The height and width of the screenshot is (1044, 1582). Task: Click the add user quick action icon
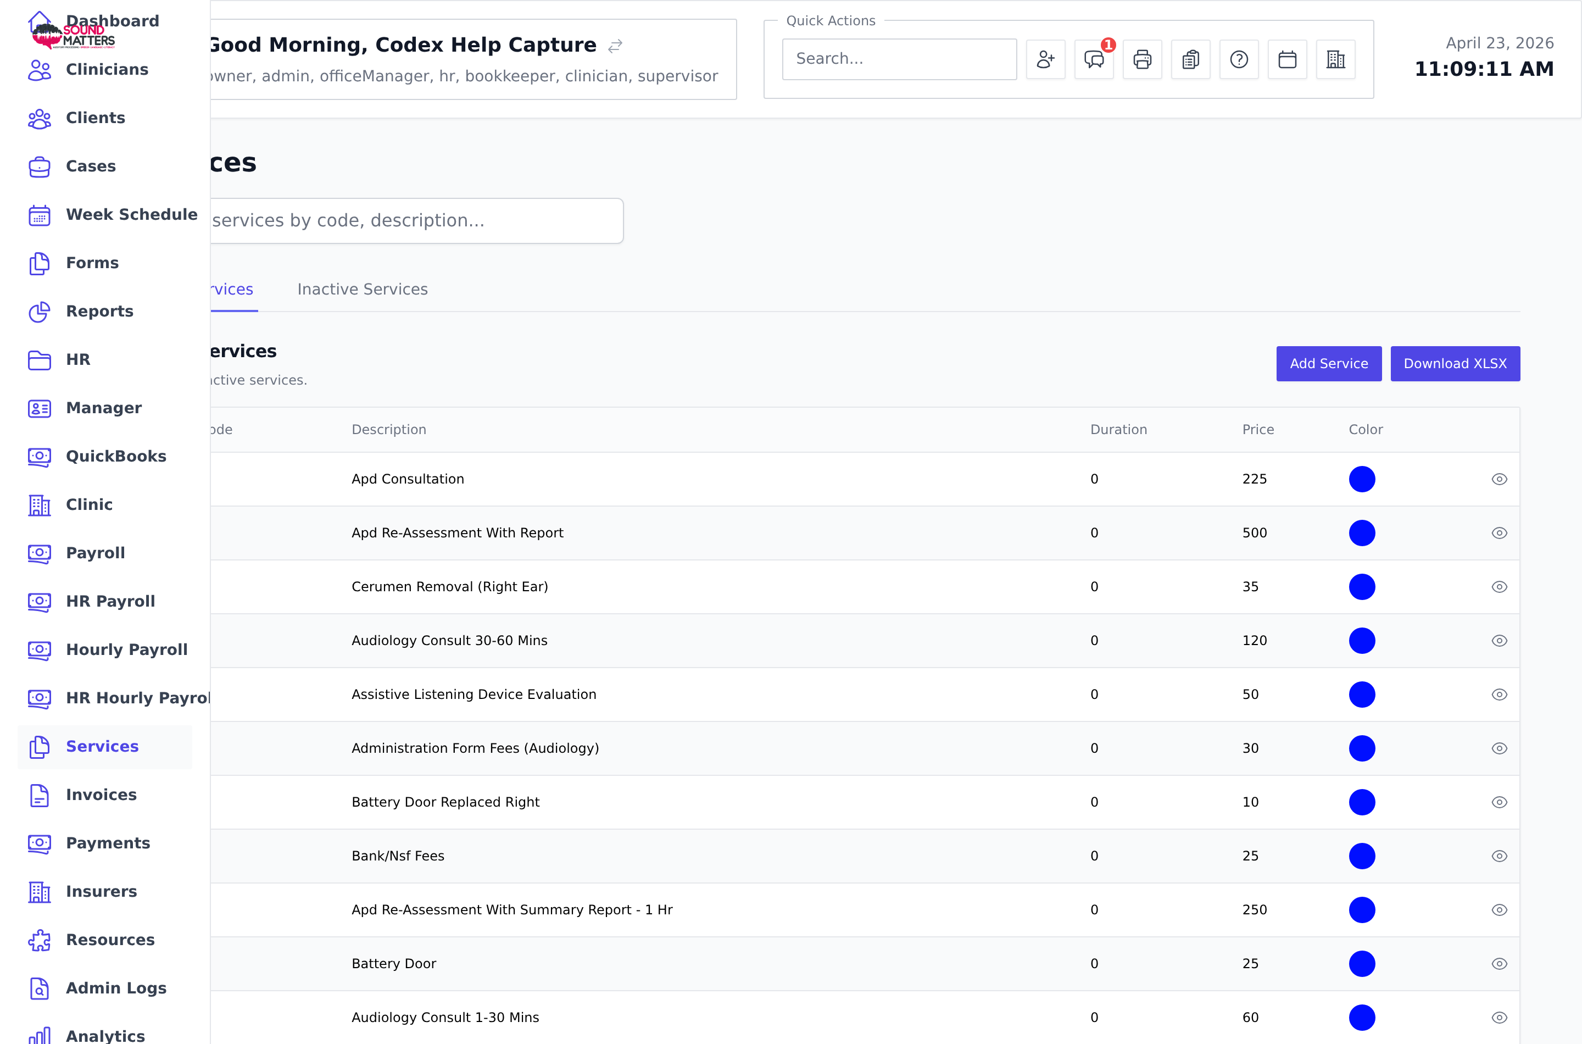pos(1045,59)
